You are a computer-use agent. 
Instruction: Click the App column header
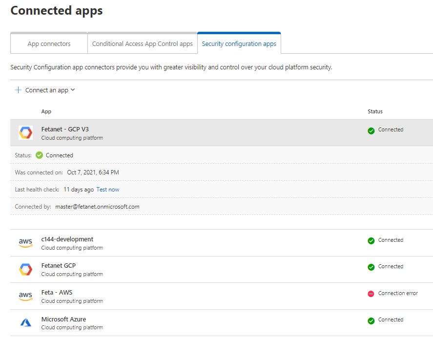click(x=46, y=112)
